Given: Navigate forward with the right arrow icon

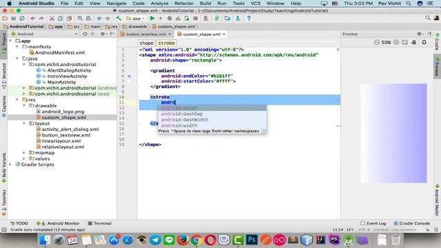Looking at the screenshot, I should [x=107, y=19].
